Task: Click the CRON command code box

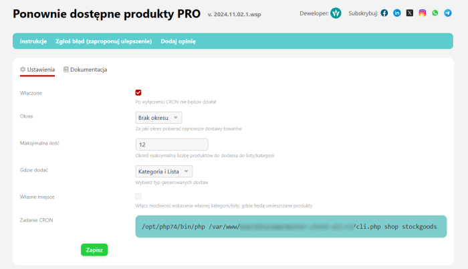Action: coord(291,227)
